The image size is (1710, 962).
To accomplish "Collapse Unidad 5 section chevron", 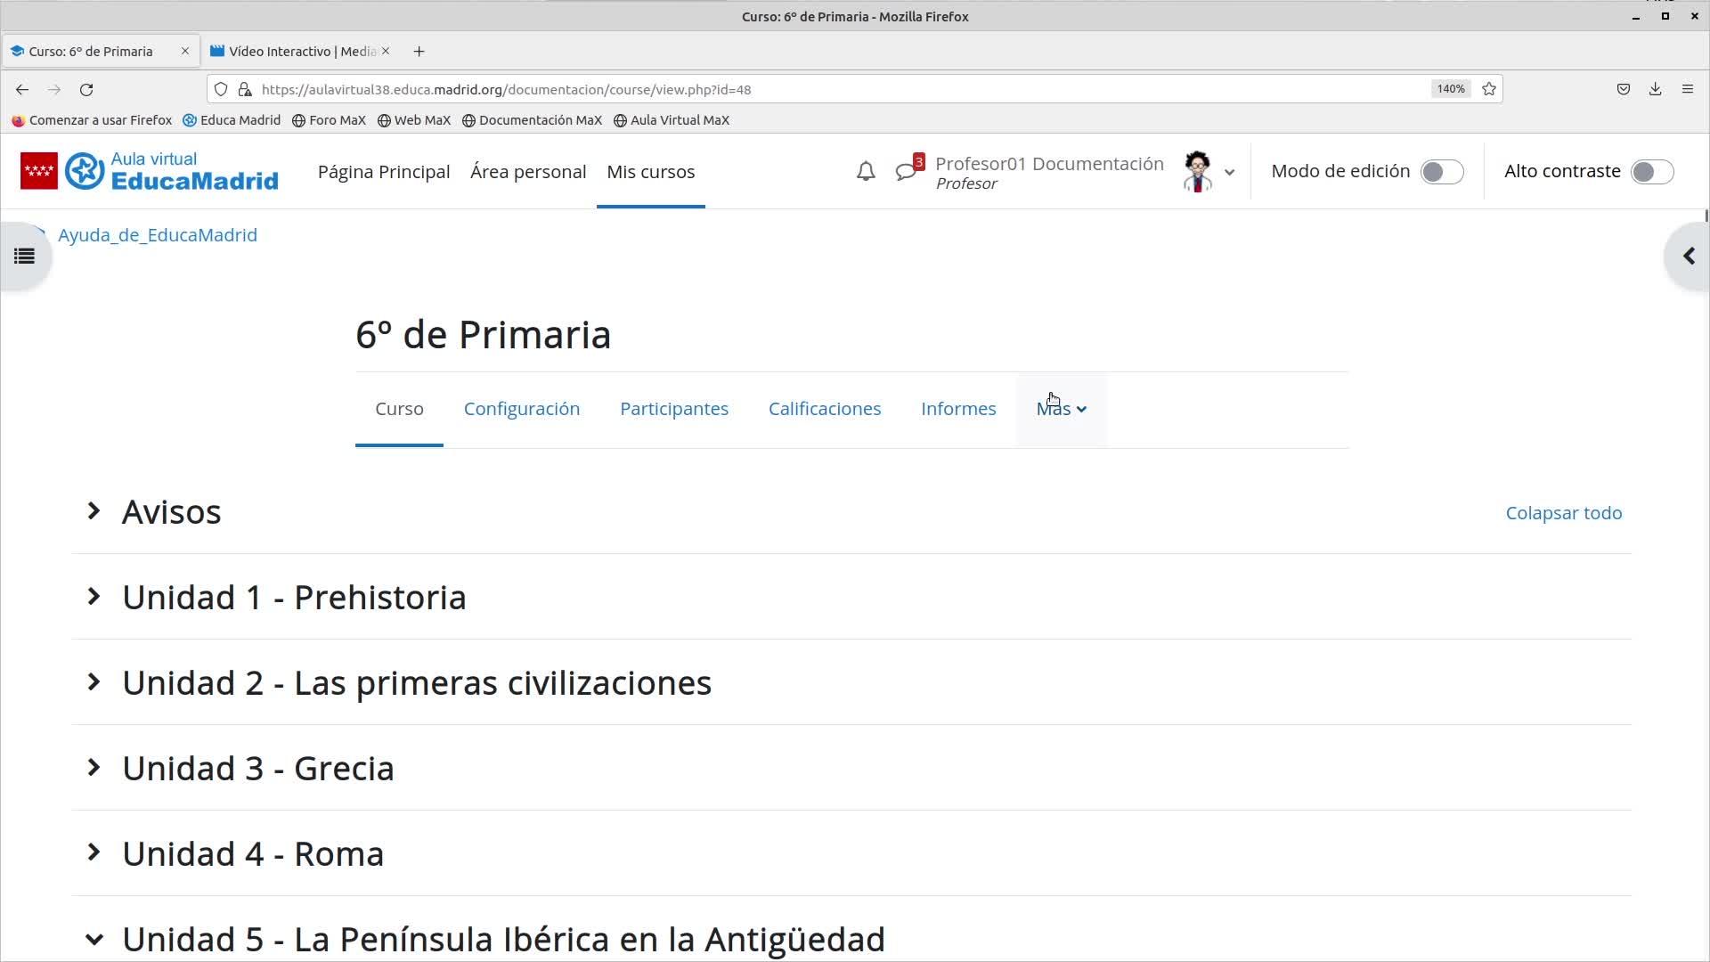I will coord(94,939).
